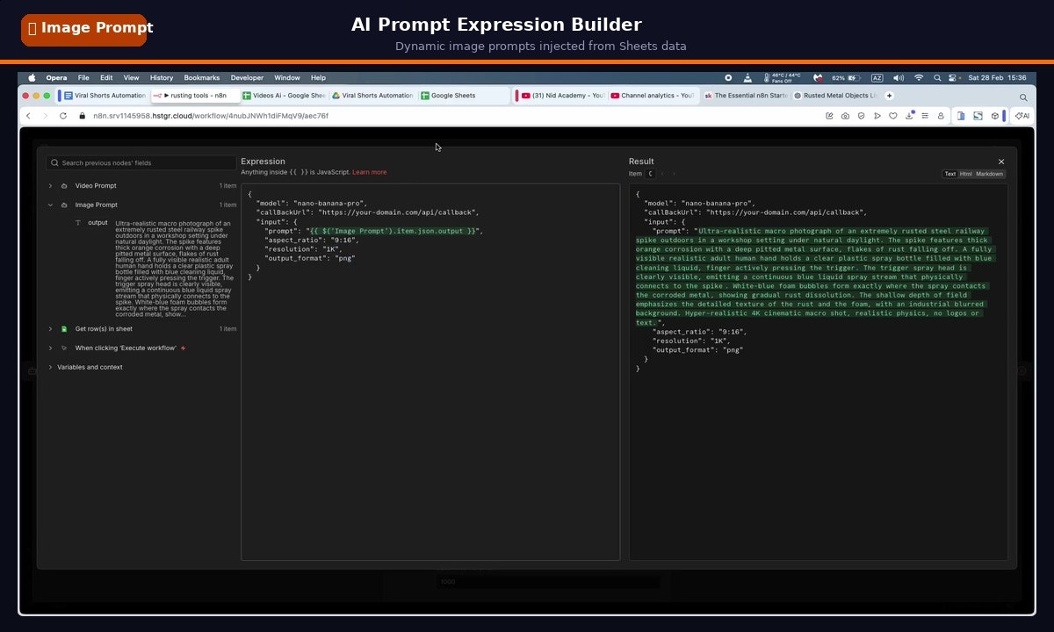
Task: Close the Result panel with its X button
Action: (x=1001, y=162)
